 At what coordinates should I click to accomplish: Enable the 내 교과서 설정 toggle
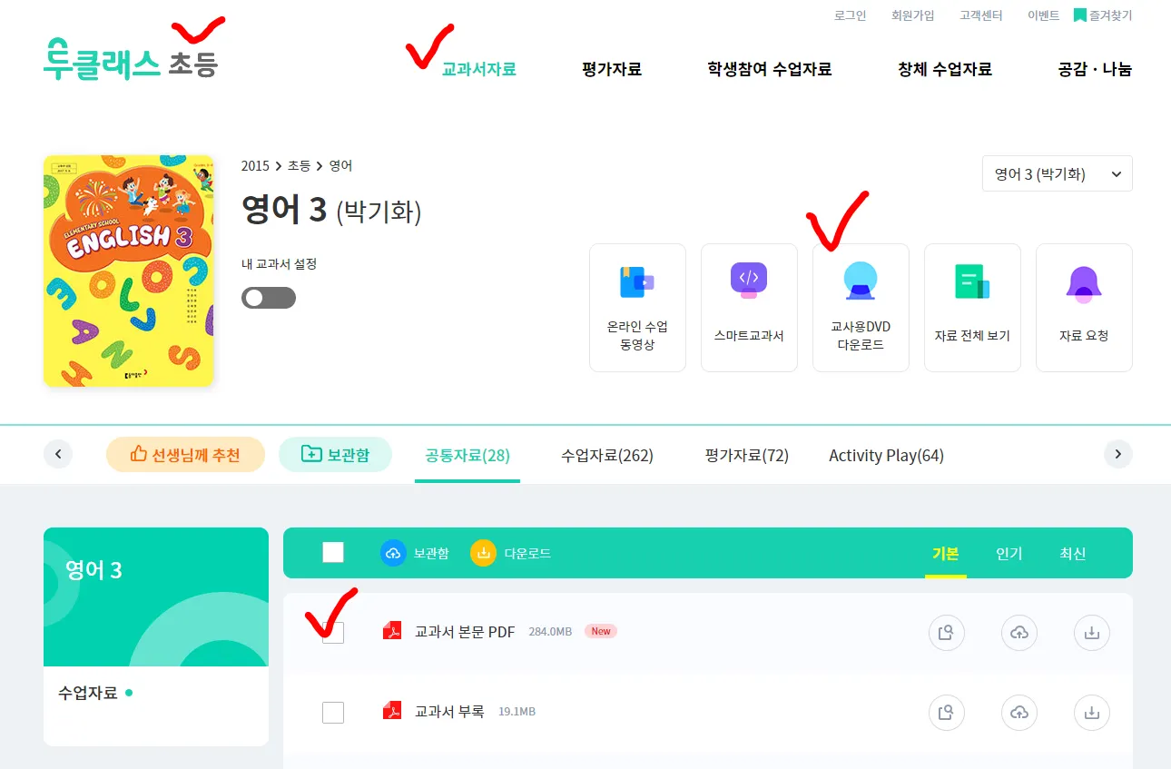pyautogui.click(x=269, y=298)
